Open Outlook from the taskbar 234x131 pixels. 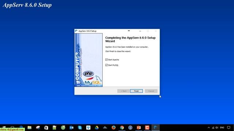(72, 128)
